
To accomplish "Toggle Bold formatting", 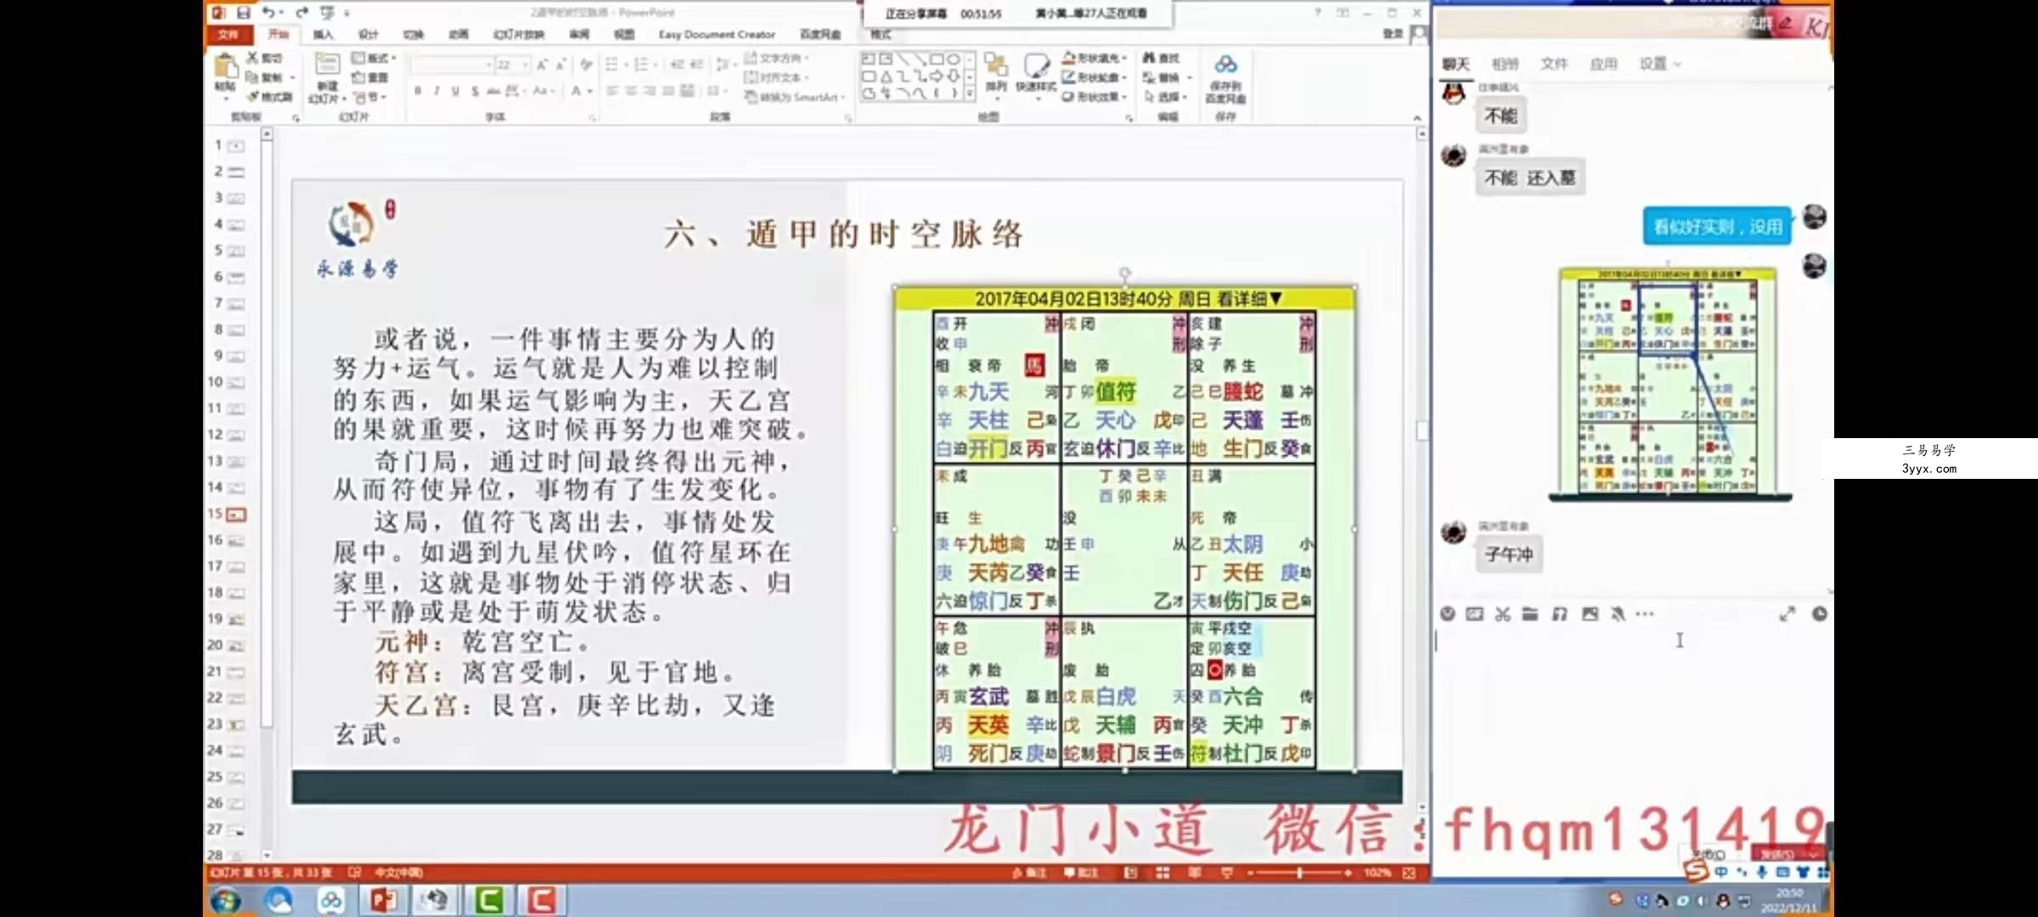I will click(418, 91).
